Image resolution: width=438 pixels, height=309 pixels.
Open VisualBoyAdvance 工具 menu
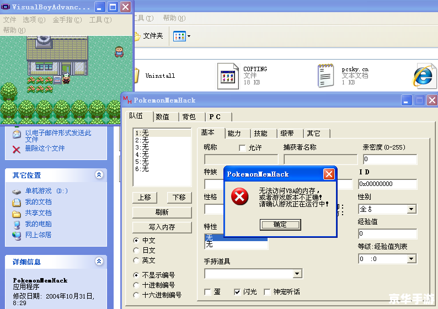(x=100, y=20)
